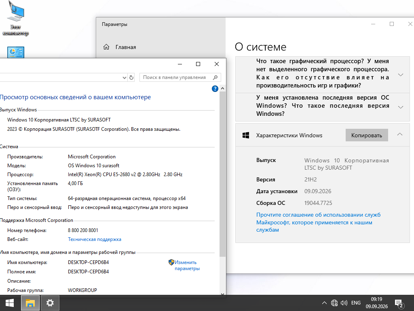This screenshot has width=414, height=311.
Task: Click the 'Копировать' button
Action: tap(367, 135)
